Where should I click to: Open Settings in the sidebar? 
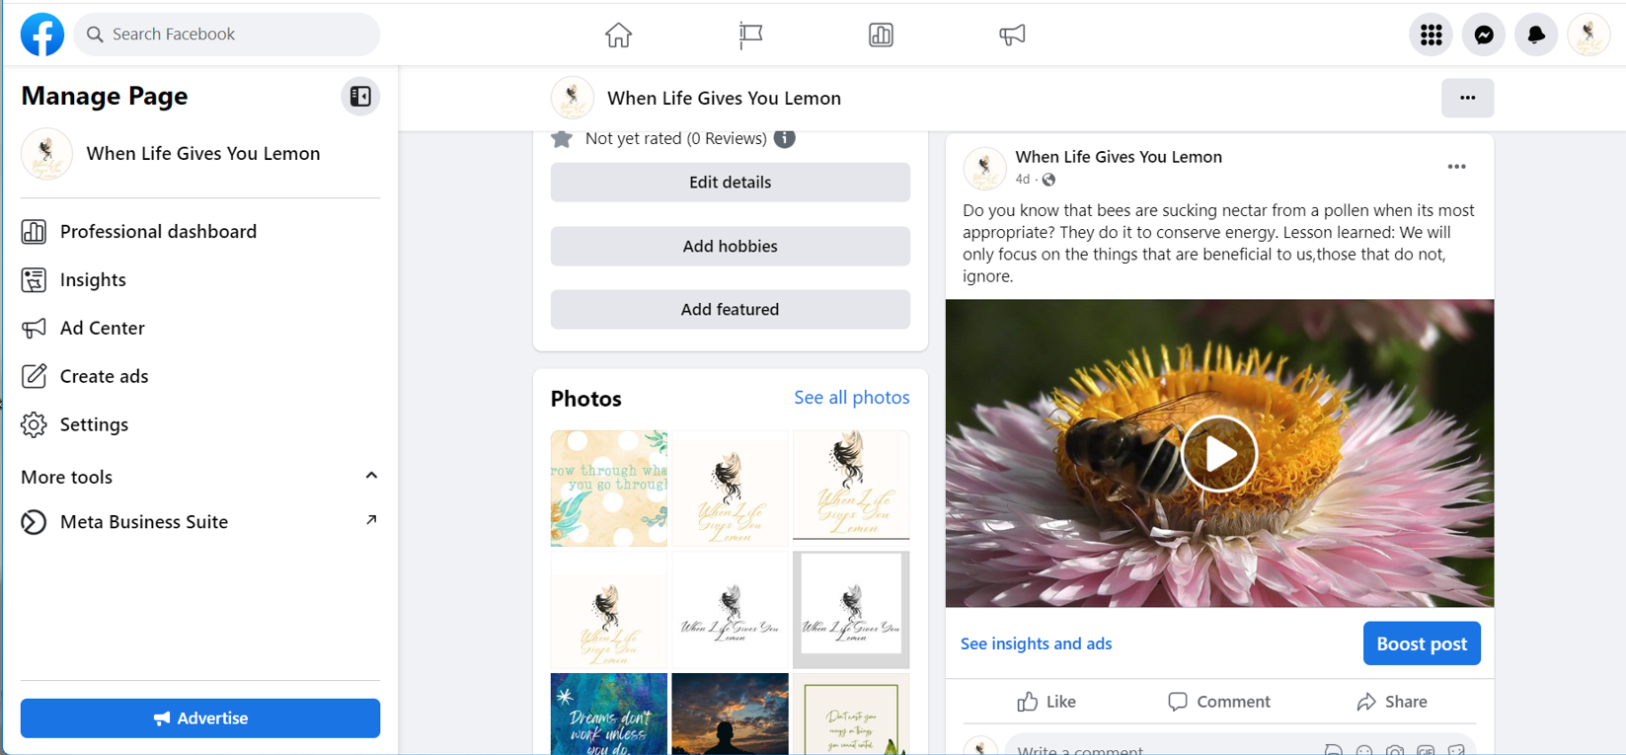[x=200, y=425]
